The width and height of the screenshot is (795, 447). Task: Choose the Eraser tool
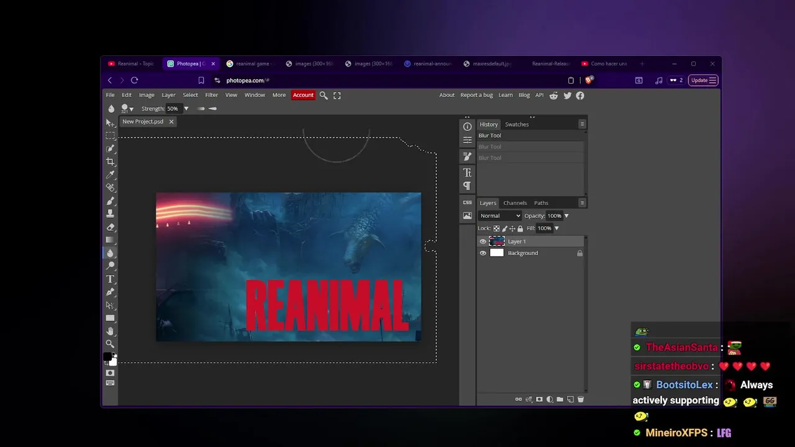pyautogui.click(x=110, y=227)
